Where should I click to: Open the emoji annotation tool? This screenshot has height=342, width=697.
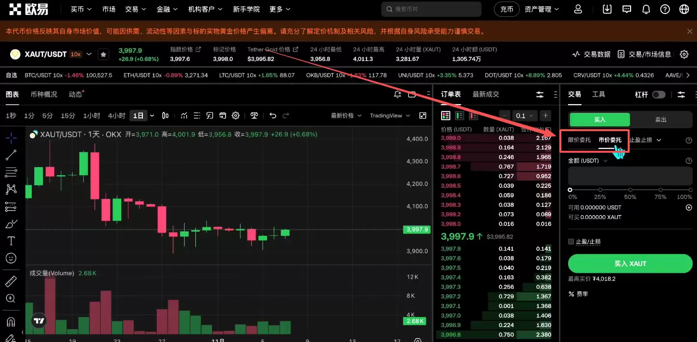coord(12,258)
